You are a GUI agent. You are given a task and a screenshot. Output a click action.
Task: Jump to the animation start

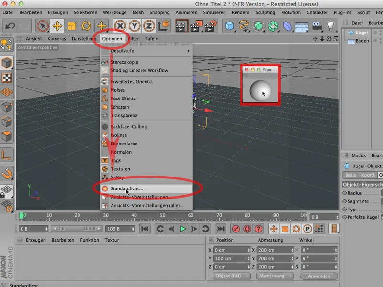(x=145, y=229)
